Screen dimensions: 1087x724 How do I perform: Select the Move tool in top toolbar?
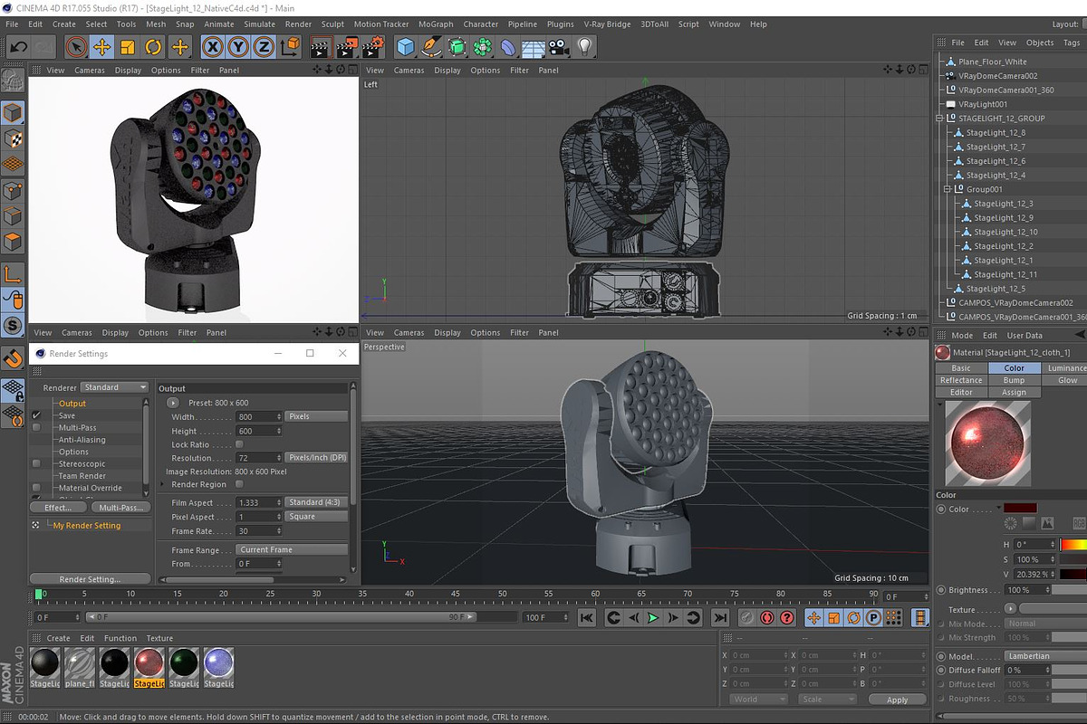102,46
